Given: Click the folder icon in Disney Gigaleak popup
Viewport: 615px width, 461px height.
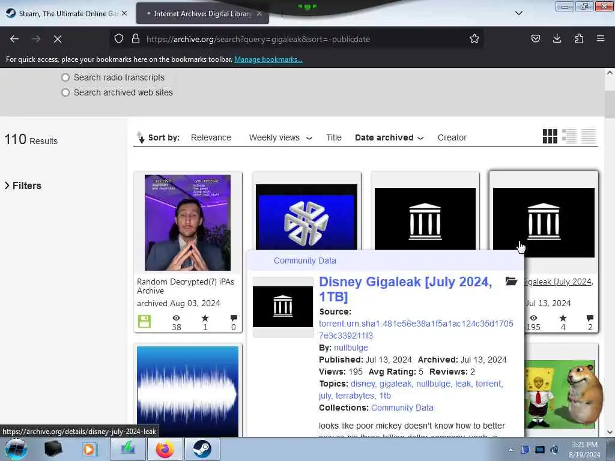Looking at the screenshot, I should pos(511,281).
